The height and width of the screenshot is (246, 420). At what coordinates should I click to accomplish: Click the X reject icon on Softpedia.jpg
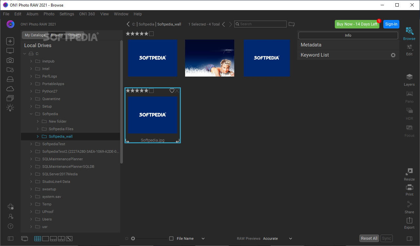pos(177,91)
